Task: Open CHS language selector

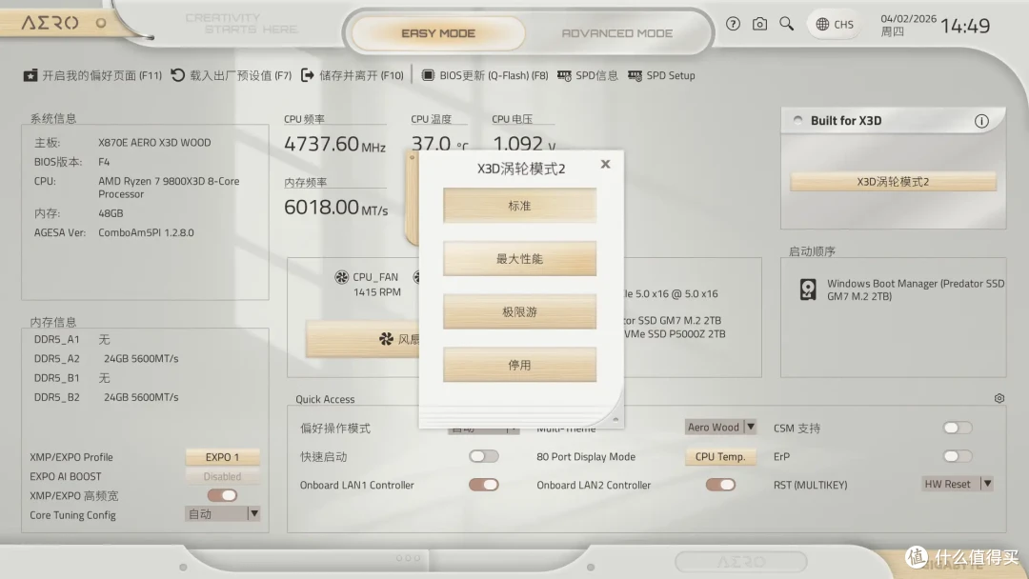Action: point(834,24)
